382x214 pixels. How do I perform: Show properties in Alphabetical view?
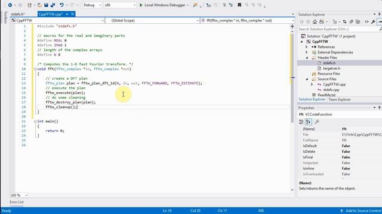[309, 122]
